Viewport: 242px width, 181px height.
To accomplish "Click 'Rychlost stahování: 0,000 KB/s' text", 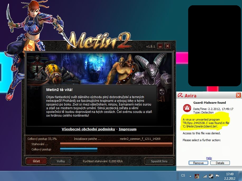I will pyautogui.click(x=103, y=161).
